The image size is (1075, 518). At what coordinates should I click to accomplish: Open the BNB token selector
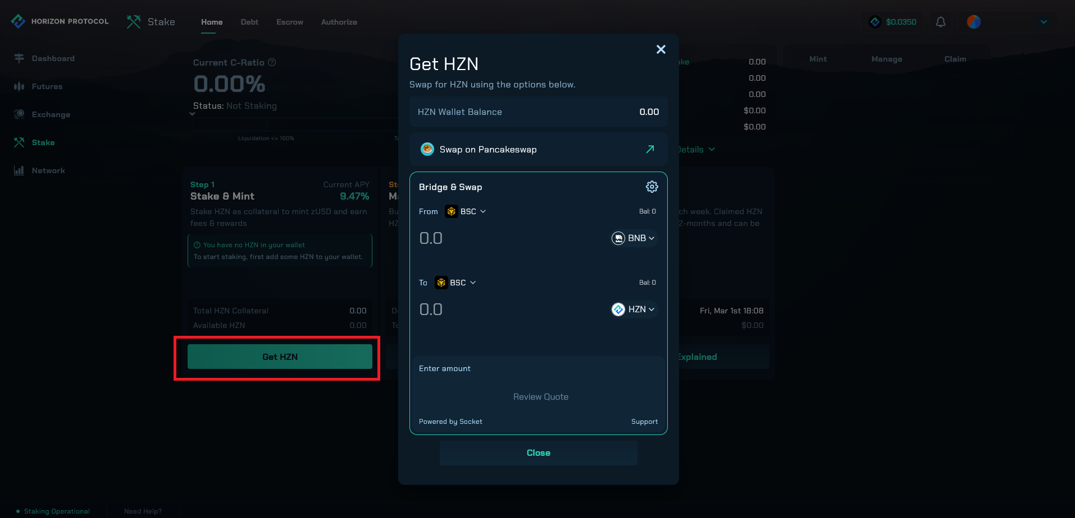633,238
